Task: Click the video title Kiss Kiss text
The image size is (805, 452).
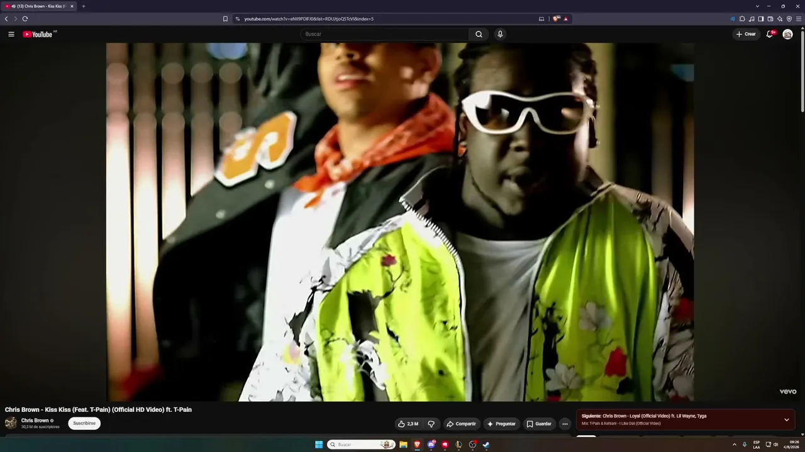Action: point(98,410)
